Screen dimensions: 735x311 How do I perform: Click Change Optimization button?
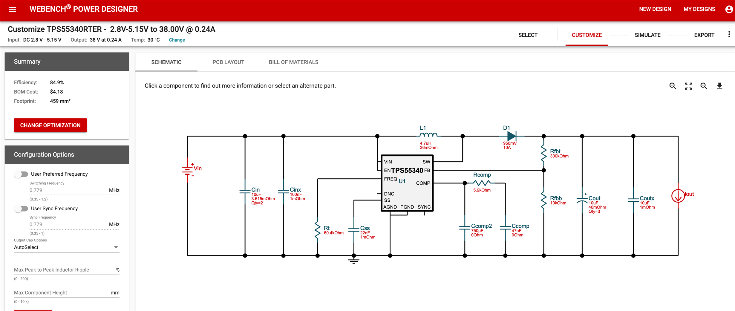pyautogui.click(x=50, y=125)
